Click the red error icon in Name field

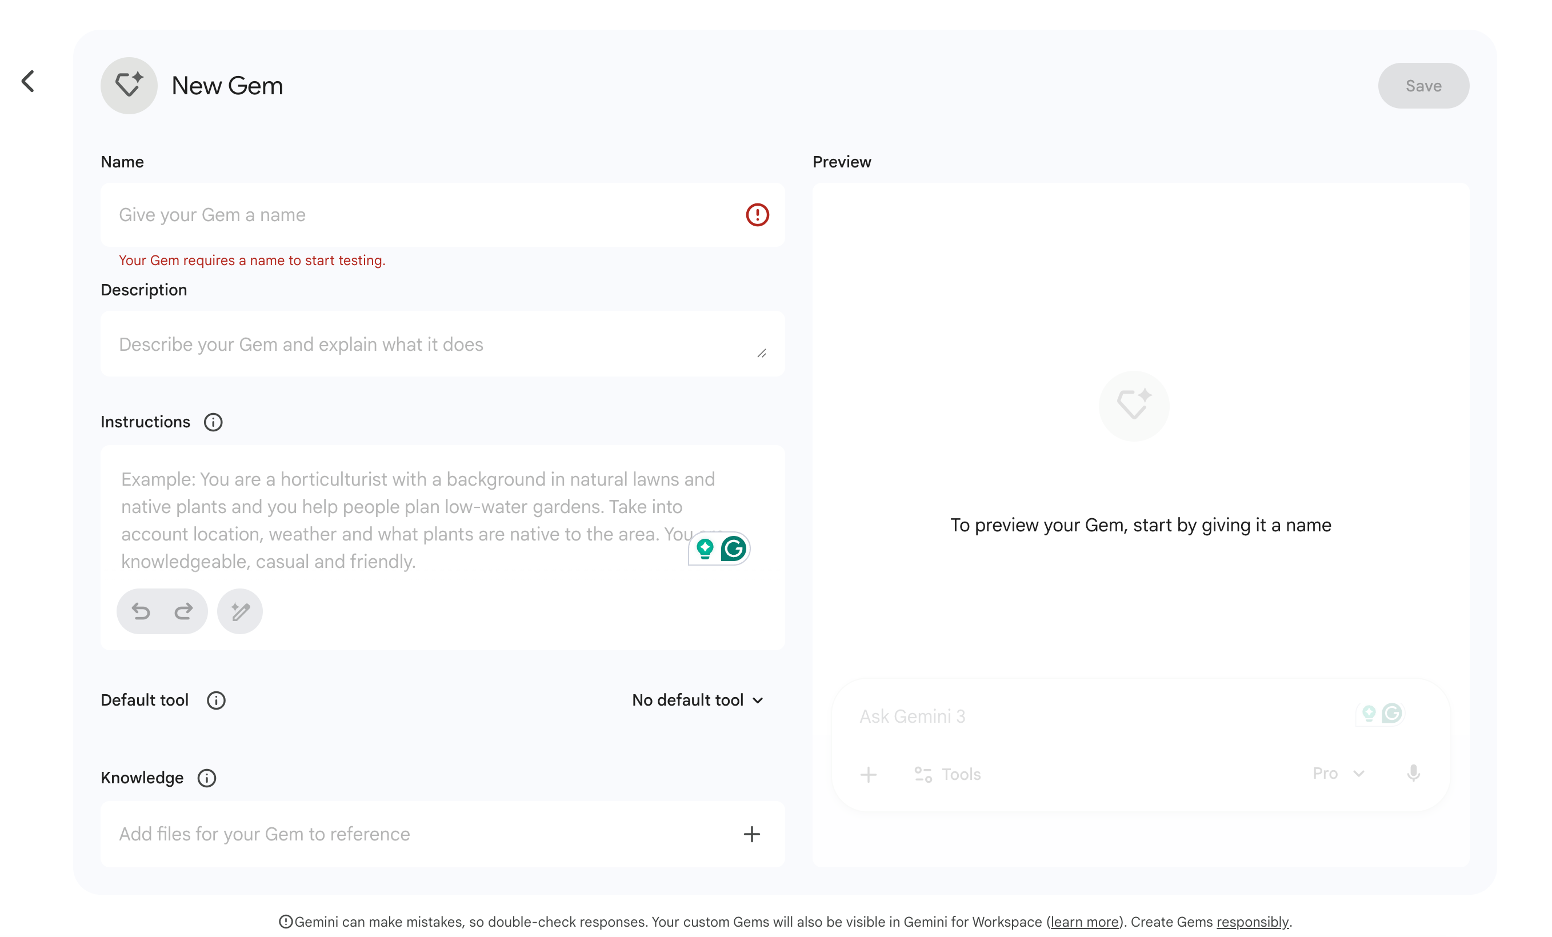[757, 215]
